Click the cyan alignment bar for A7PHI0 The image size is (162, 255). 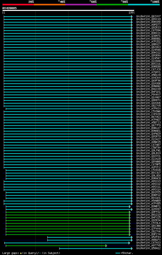click(69, 109)
